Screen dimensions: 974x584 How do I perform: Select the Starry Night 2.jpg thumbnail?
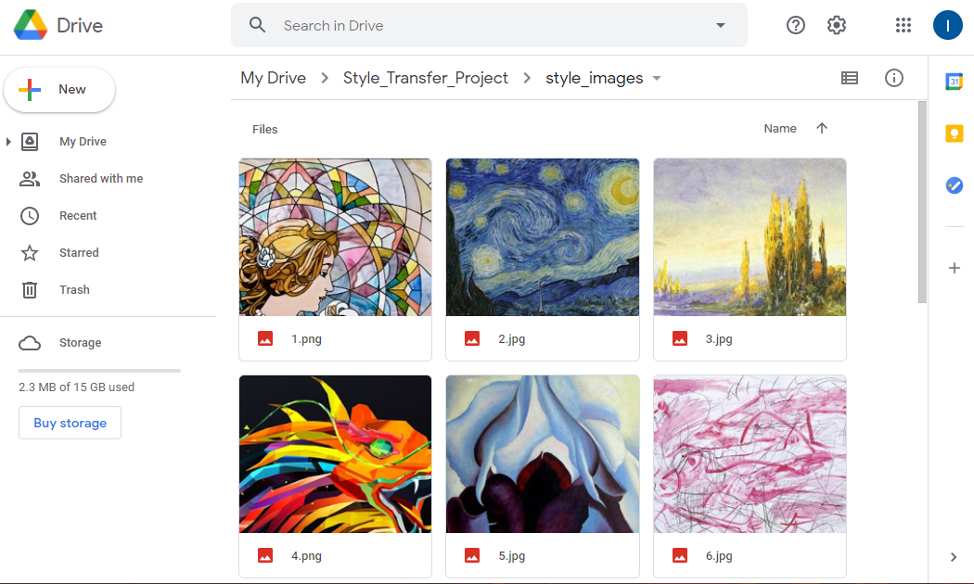[x=543, y=237]
